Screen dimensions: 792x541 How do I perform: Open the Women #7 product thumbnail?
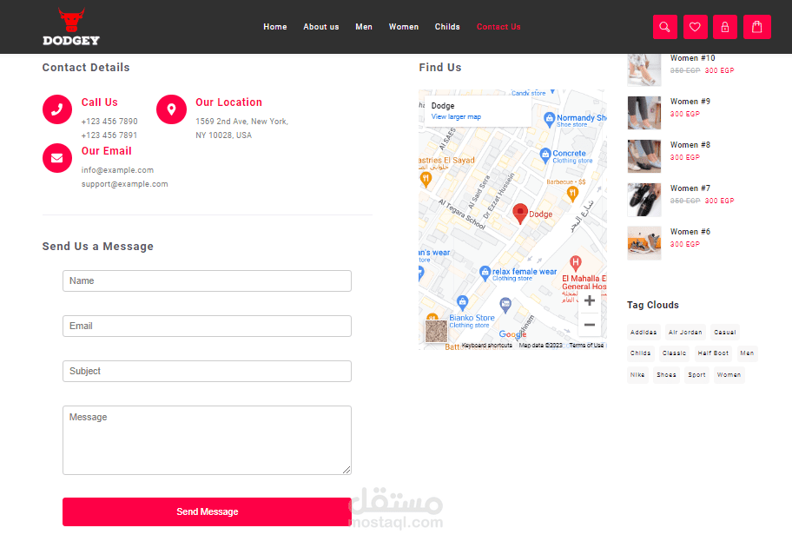coord(644,200)
